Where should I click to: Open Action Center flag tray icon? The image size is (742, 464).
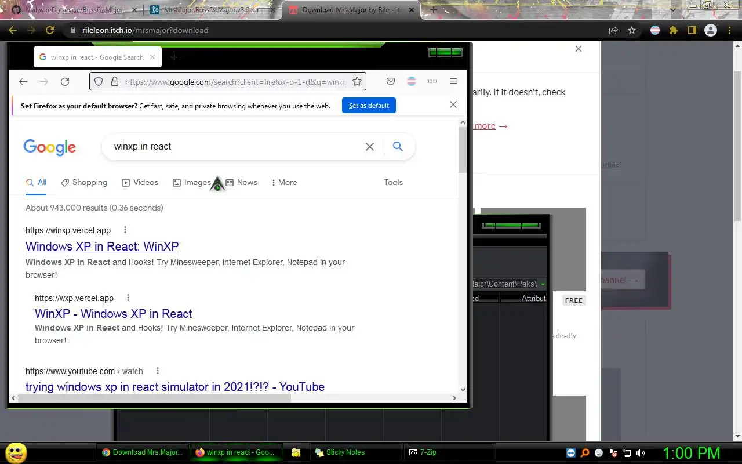(613, 453)
